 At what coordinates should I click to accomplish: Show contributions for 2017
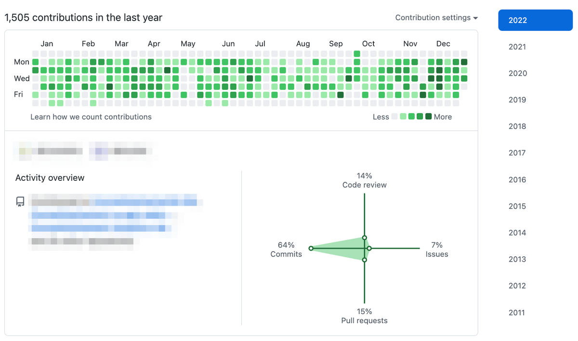coord(517,153)
